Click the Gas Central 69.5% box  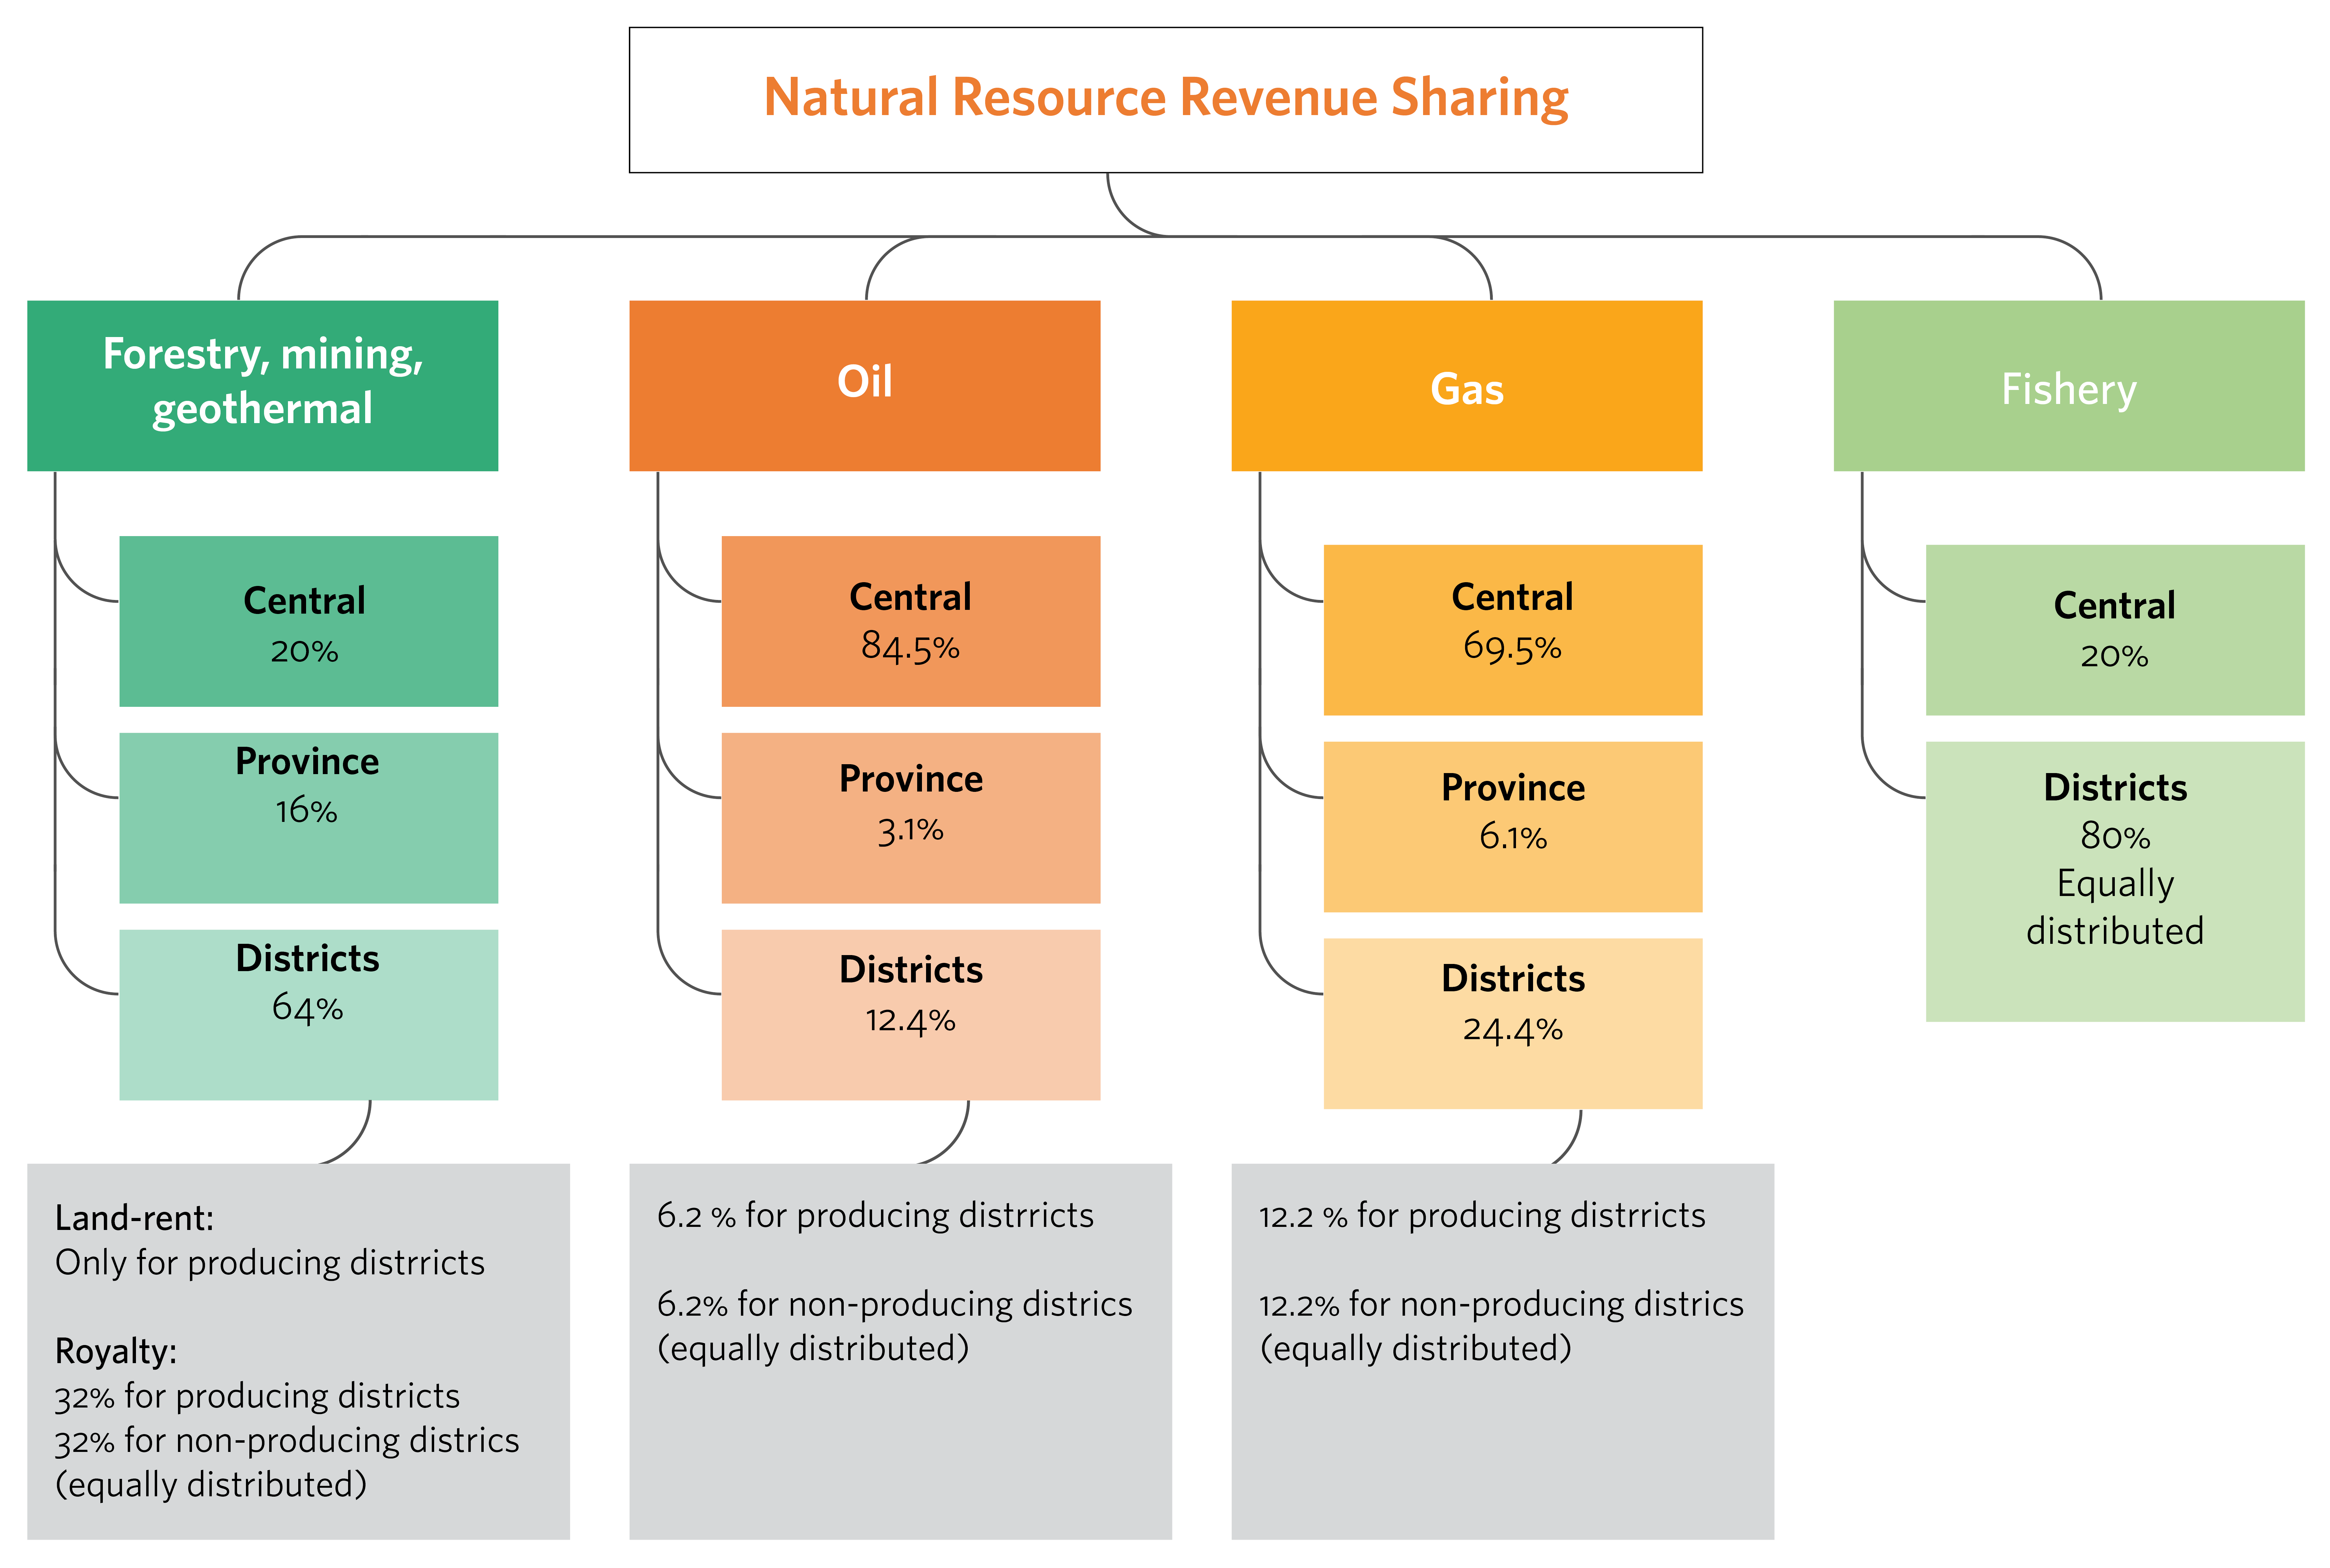1513,630
